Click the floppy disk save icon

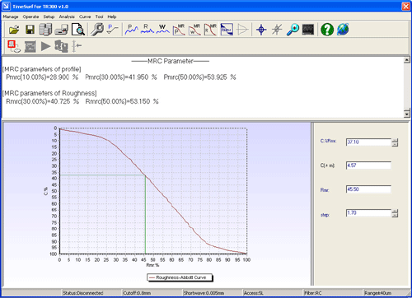click(30, 30)
